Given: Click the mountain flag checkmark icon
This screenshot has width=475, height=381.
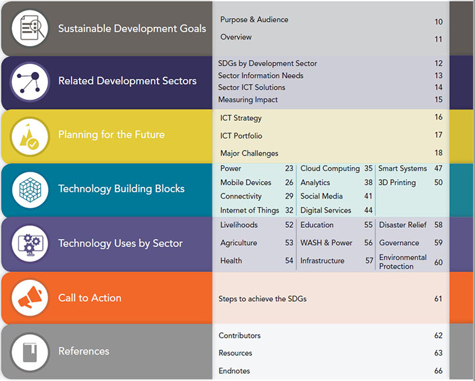Looking at the screenshot, I should point(30,137).
